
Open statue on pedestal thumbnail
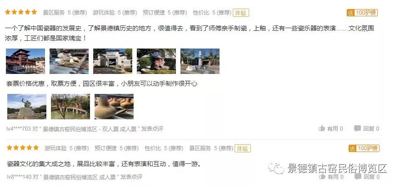(x=27, y=107)
